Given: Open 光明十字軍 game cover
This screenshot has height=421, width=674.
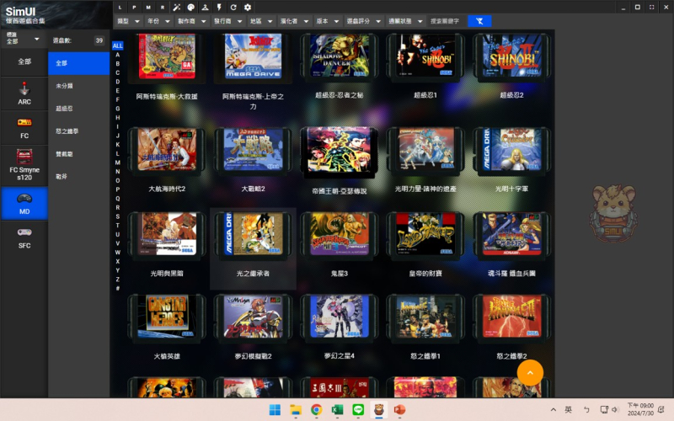Looking at the screenshot, I should coord(511,151).
